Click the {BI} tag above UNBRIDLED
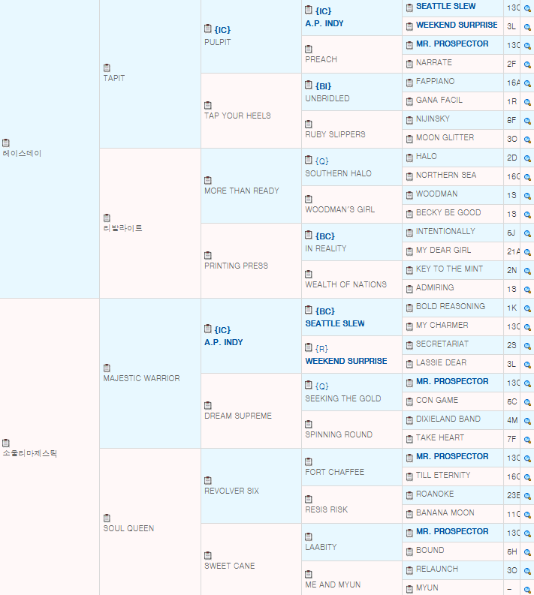 click(x=323, y=86)
